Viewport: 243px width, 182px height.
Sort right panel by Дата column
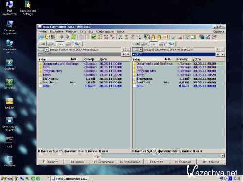pos(208,59)
